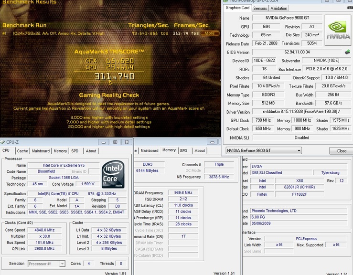Click the Threads count field showing 8
Screen dimensions: 353x275
(x=121, y=264)
